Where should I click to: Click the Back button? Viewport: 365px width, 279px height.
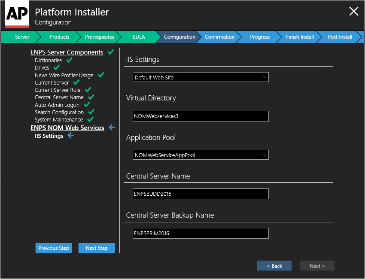(274, 266)
